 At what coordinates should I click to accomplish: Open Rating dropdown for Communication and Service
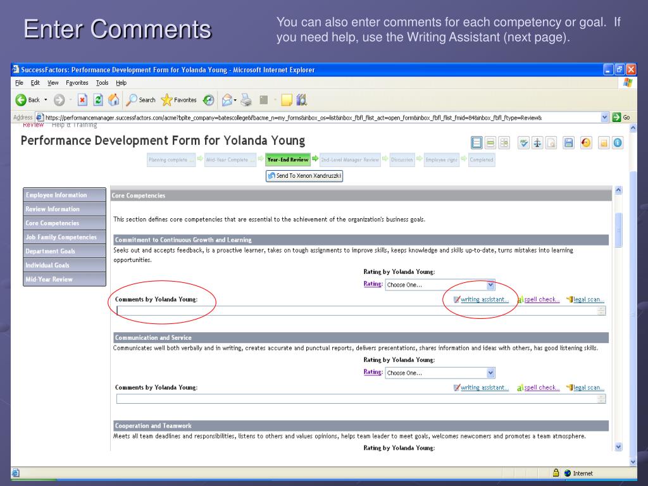point(490,373)
